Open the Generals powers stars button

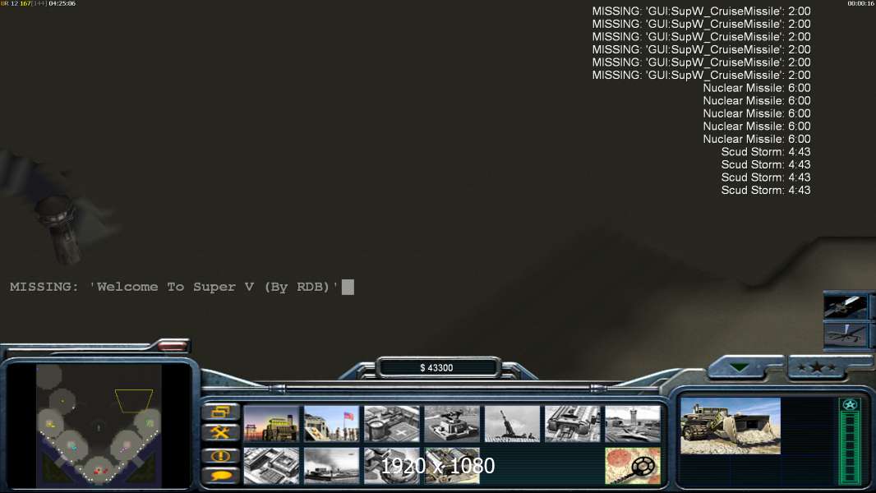818,367
